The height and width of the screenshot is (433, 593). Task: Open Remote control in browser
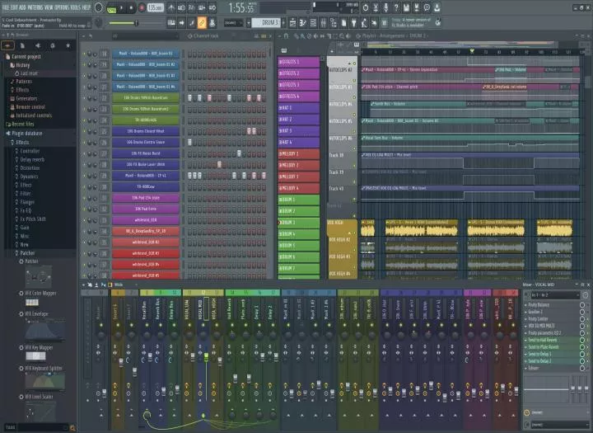(x=28, y=107)
